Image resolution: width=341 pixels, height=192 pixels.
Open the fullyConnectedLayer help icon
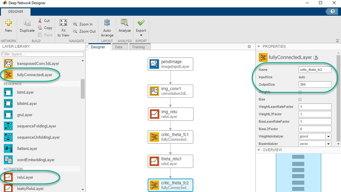point(316,57)
